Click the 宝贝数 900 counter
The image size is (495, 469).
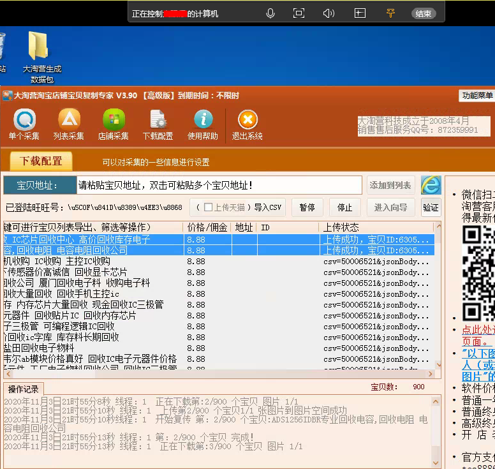pyautogui.click(x=397, y=387)
